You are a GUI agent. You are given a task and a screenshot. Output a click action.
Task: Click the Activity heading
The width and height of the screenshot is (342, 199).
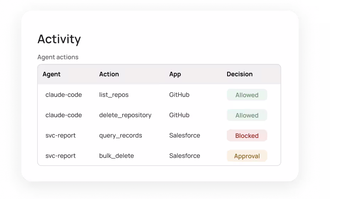point(59,39)
